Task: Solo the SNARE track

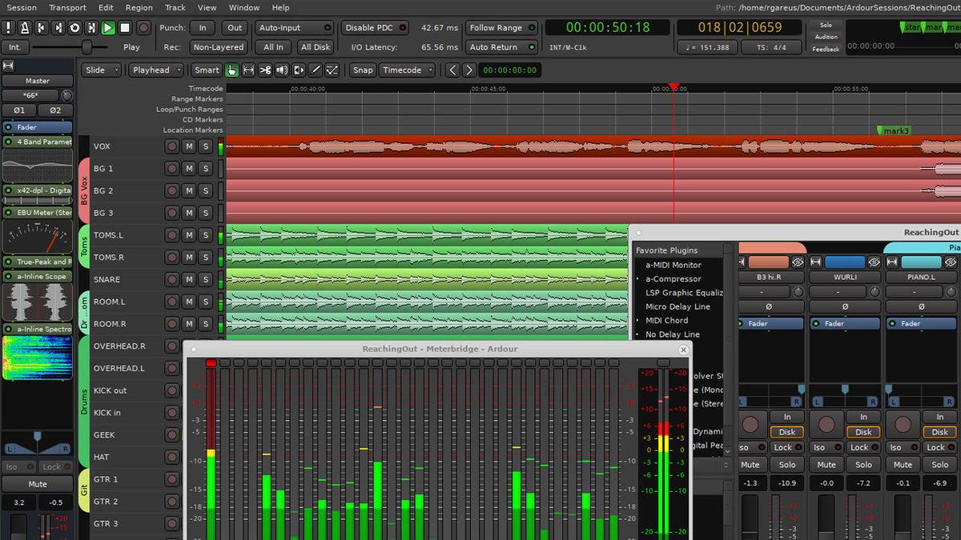Action: 206,279
